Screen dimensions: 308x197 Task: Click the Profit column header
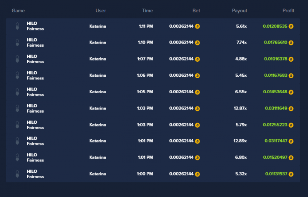point(288,11)
